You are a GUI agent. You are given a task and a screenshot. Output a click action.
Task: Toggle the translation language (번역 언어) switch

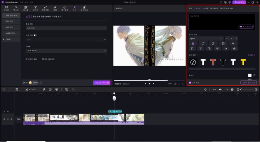(x=35, y=35)
